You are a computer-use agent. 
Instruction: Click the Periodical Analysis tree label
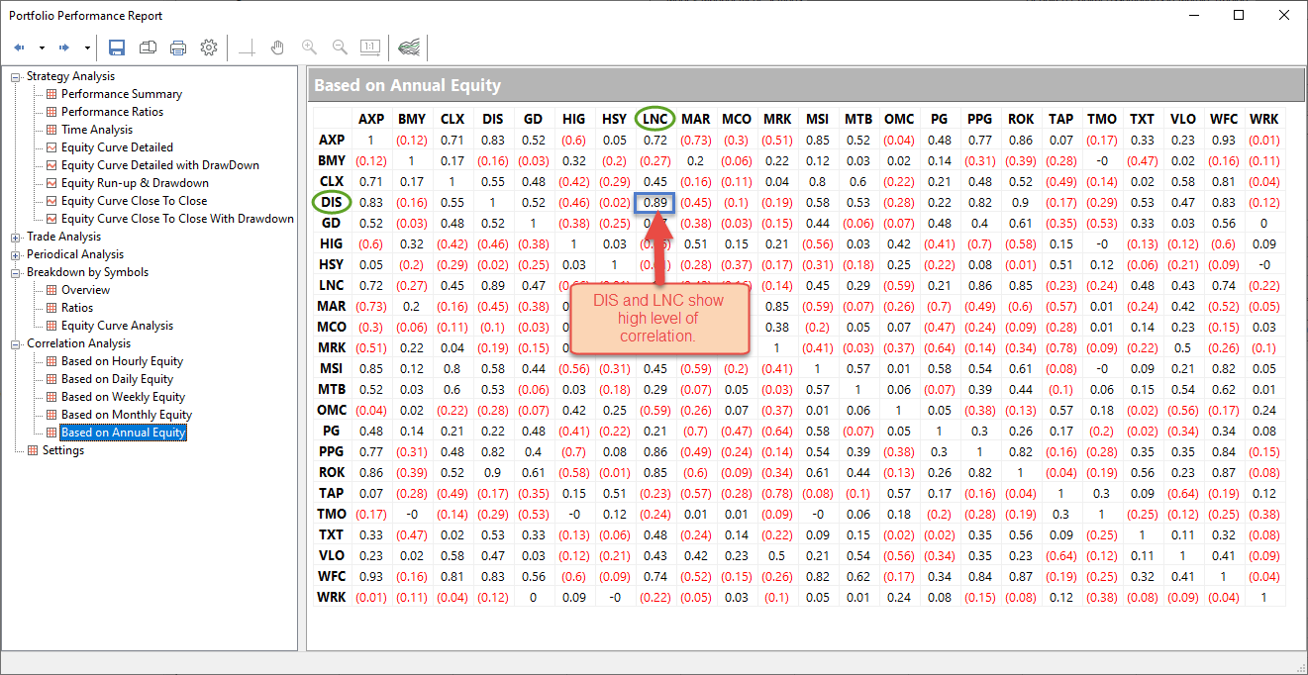75,254
